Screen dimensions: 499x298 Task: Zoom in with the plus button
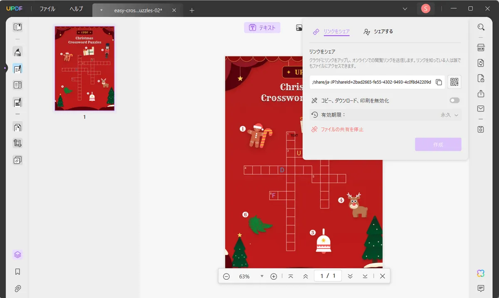(274, 276)
